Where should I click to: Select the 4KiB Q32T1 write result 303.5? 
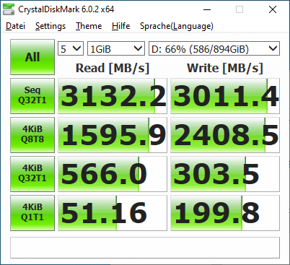(225, 174)
